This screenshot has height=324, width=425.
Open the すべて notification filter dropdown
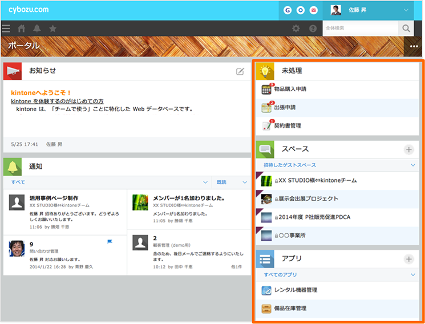(108, 182)
